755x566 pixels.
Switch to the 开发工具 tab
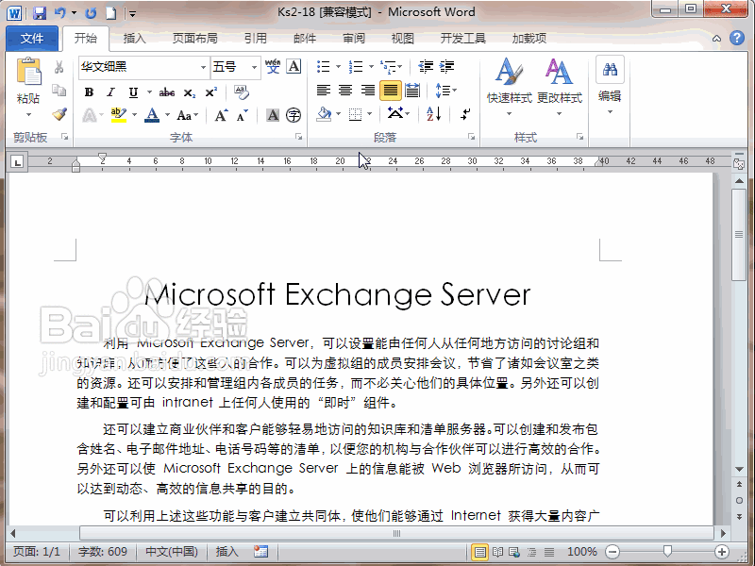coord(462,39)
